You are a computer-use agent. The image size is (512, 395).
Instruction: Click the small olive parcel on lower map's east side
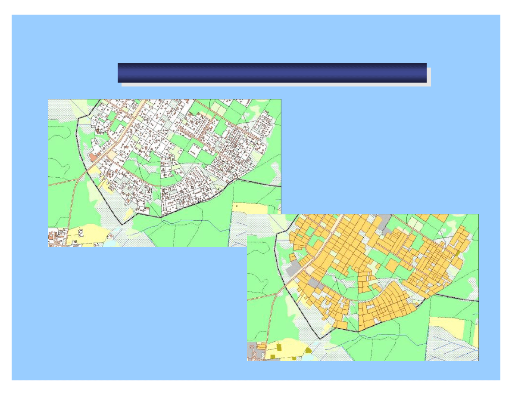457,253
